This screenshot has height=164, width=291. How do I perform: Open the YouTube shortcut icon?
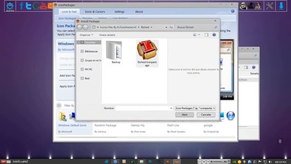click(x=43, y=6)
